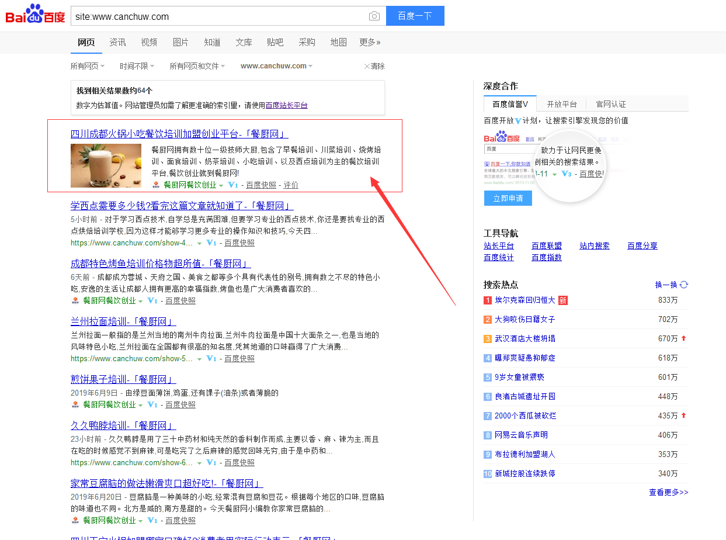The width and height of the screenshot is (726, 540).
Task: Click 评价 link under first result
Action: pos(291,185)
